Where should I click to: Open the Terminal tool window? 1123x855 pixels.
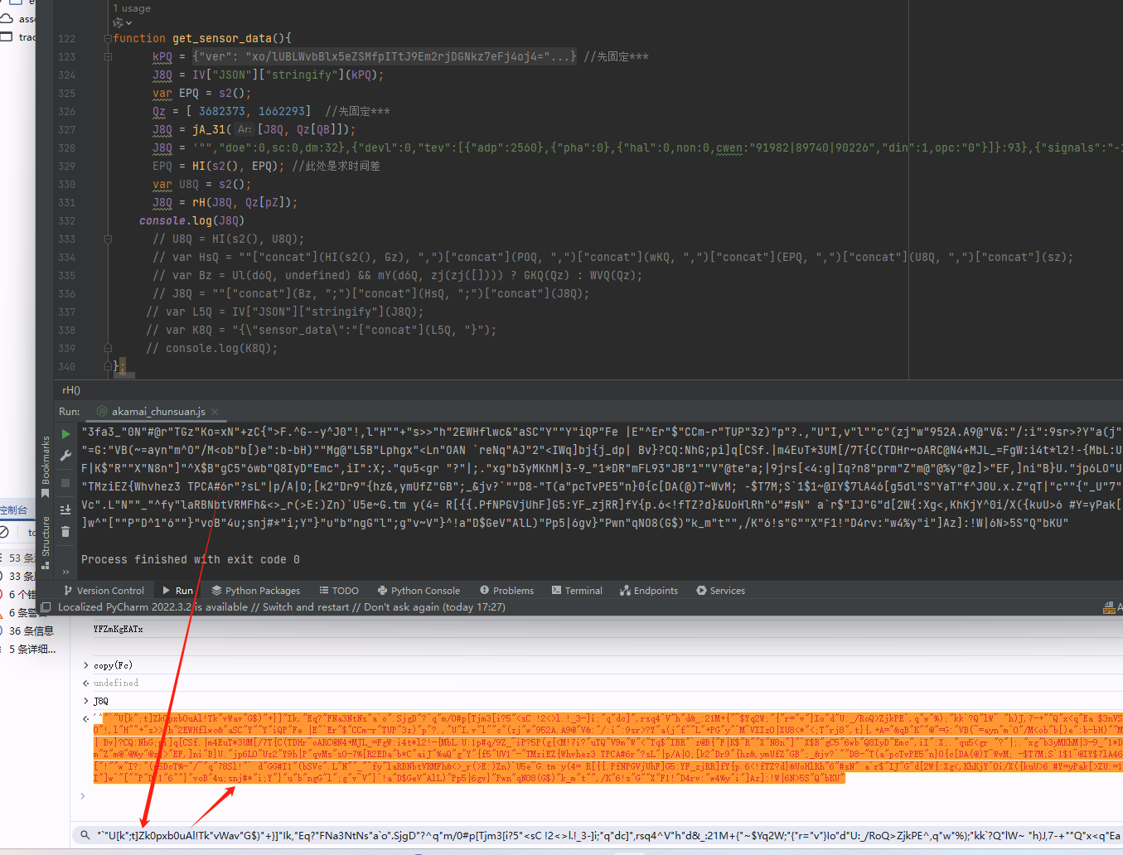tap(577, 591)
